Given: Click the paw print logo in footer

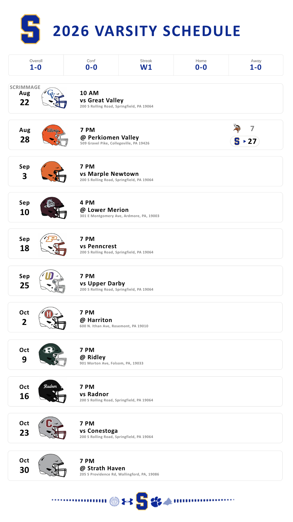Looking at the screenshot, I should [x=156, y=502].
